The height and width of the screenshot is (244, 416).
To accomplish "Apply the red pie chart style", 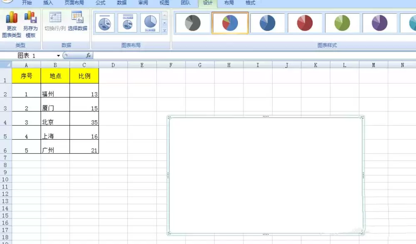I will (x=305, y=24).
